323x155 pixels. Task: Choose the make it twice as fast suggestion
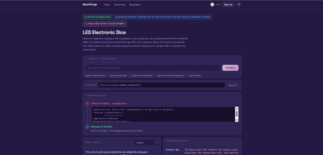[x=95, y=75]
